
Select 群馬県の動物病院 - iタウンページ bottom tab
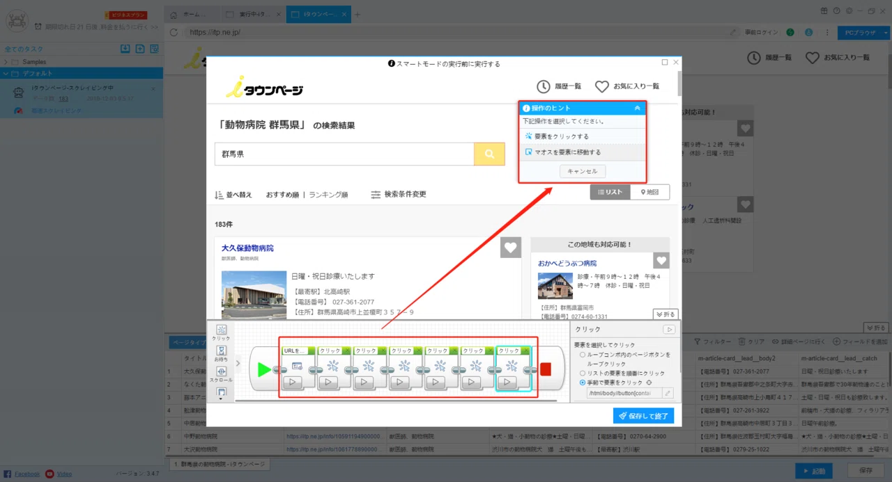[218, 464]
